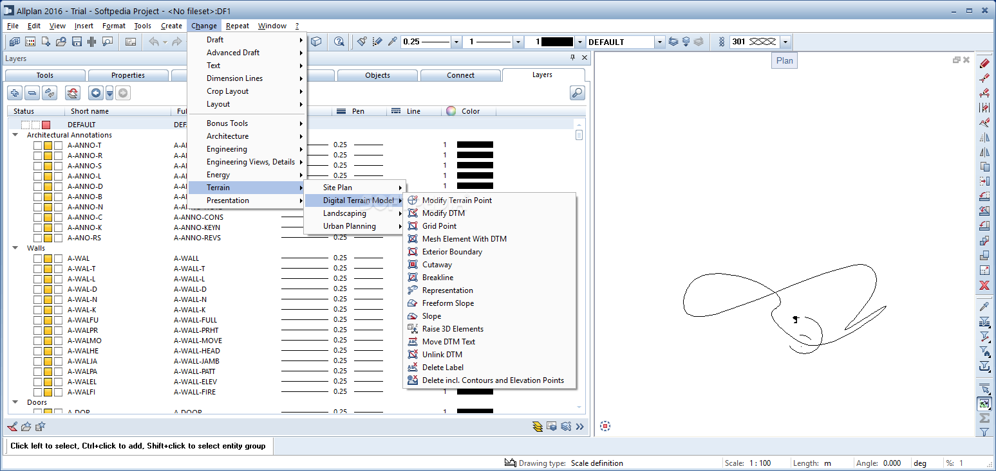
Task: Click the magnifier search button in Layers panel
Action: coord(578,93)
